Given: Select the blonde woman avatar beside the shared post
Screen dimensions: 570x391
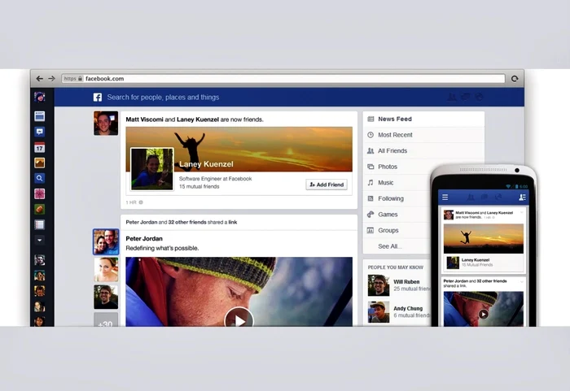Looking at the screenshot, I should [x=106, y=270].
